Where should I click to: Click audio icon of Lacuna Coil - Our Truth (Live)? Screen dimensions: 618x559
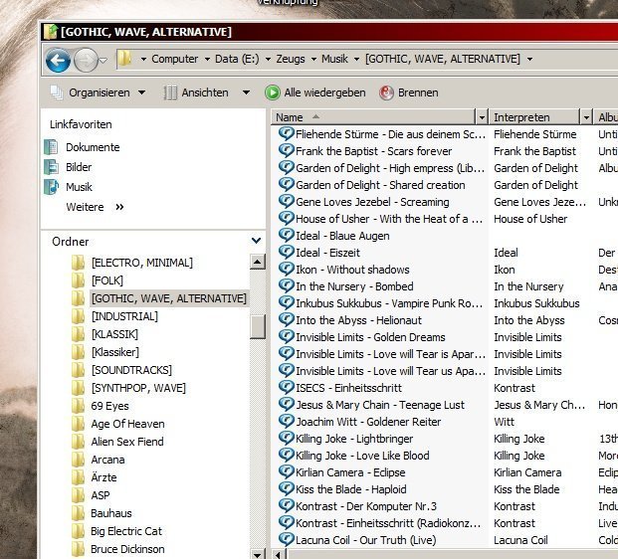pos(287,540)
